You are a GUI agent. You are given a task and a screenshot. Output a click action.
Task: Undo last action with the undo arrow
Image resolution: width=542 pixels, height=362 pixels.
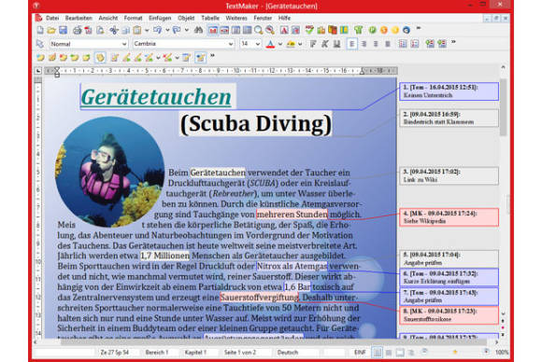[x=158, y=31]
